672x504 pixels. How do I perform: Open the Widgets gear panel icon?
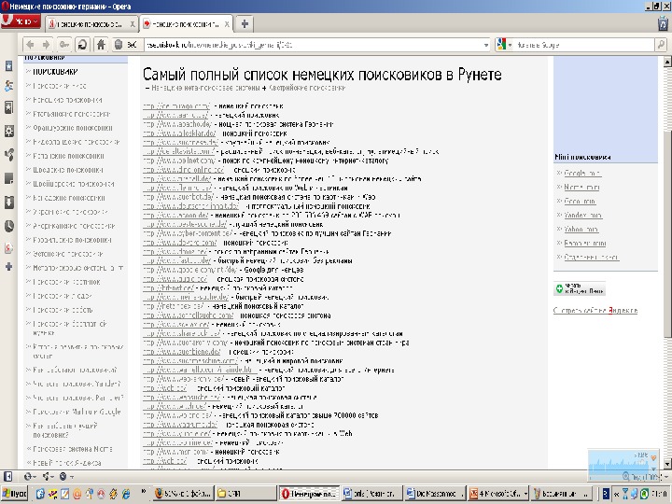(8, 131)
